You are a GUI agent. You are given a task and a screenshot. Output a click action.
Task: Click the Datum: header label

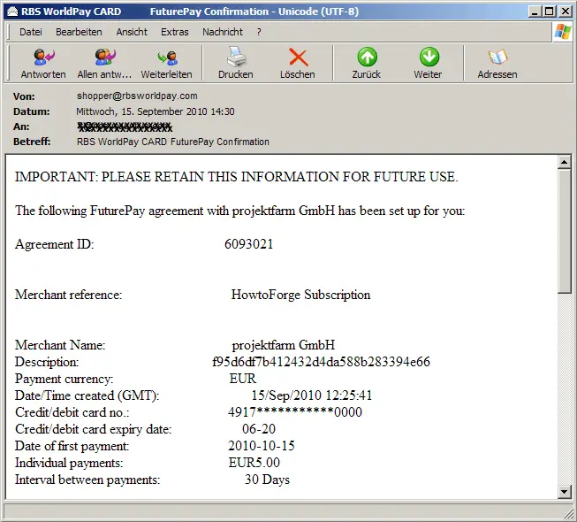[31, 111]
